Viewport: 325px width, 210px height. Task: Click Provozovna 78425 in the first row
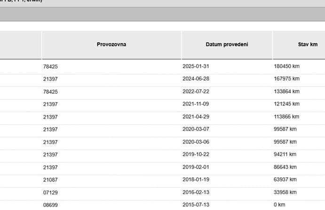[x=50, y=66]
